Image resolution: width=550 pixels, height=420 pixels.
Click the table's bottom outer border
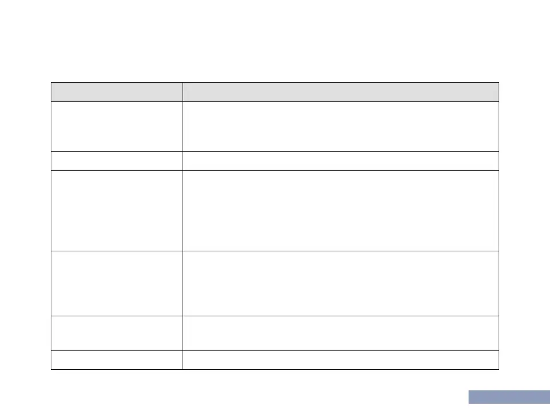pyautogui.click(x=275, y=369)
